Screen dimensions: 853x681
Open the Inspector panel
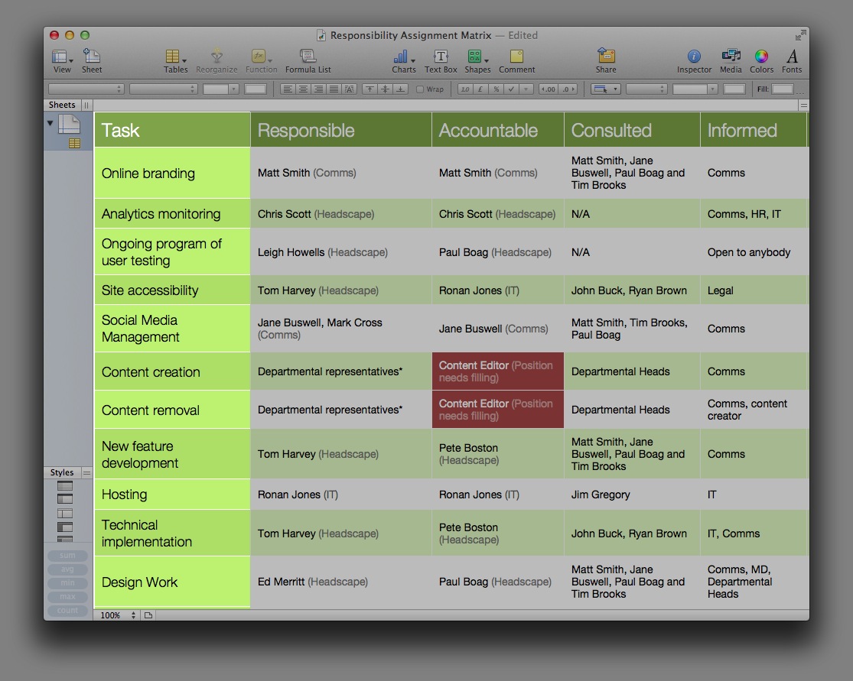(693, 60)
